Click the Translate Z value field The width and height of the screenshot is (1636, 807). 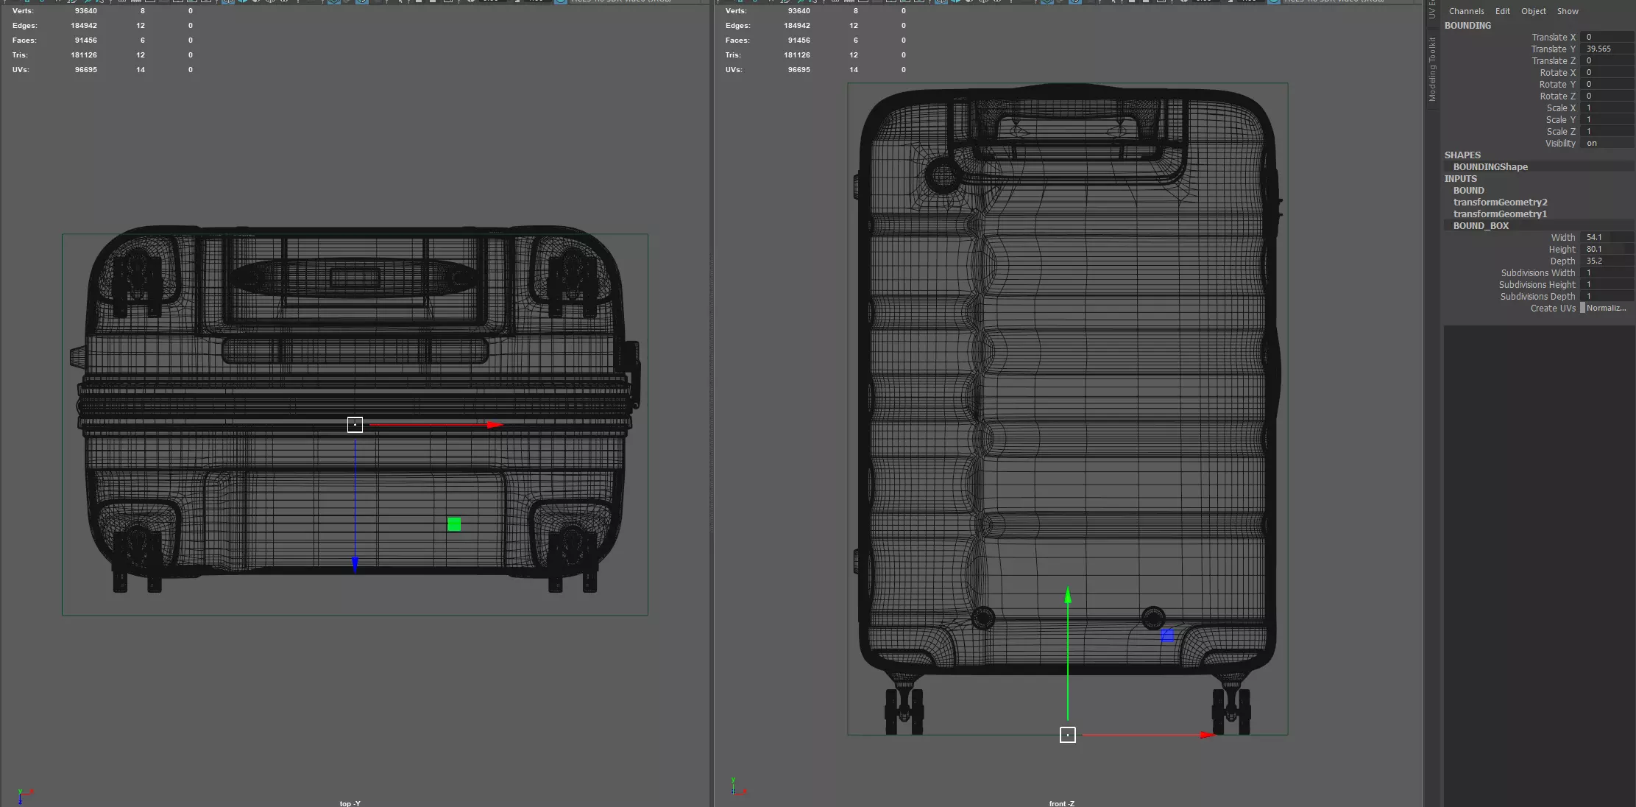tap(1607, 60)
